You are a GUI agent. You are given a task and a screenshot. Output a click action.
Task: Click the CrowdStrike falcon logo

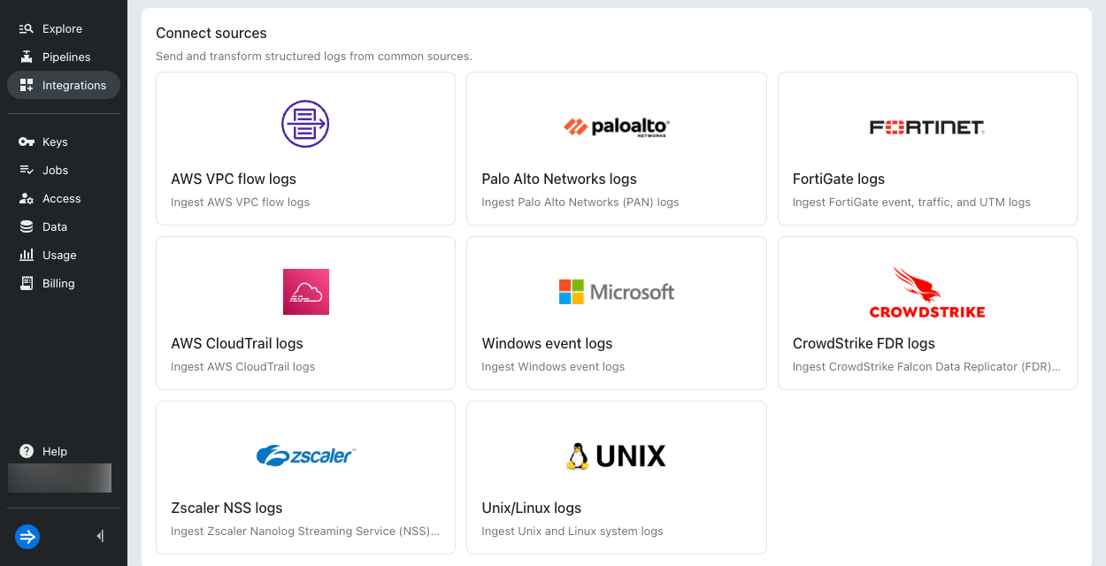click(927, 292)
